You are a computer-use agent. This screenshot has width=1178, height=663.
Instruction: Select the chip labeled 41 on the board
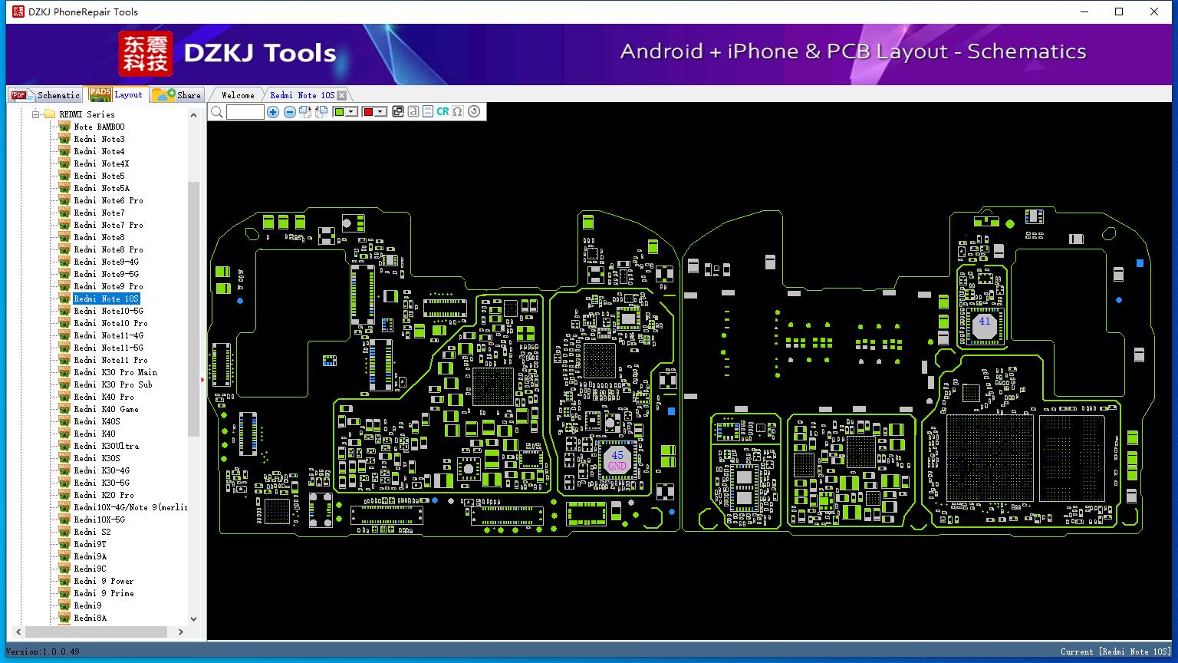click(x=985, y=325)
